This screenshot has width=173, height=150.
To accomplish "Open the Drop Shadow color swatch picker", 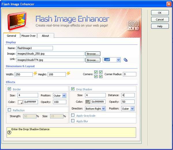I will click(x=88, y=102).
